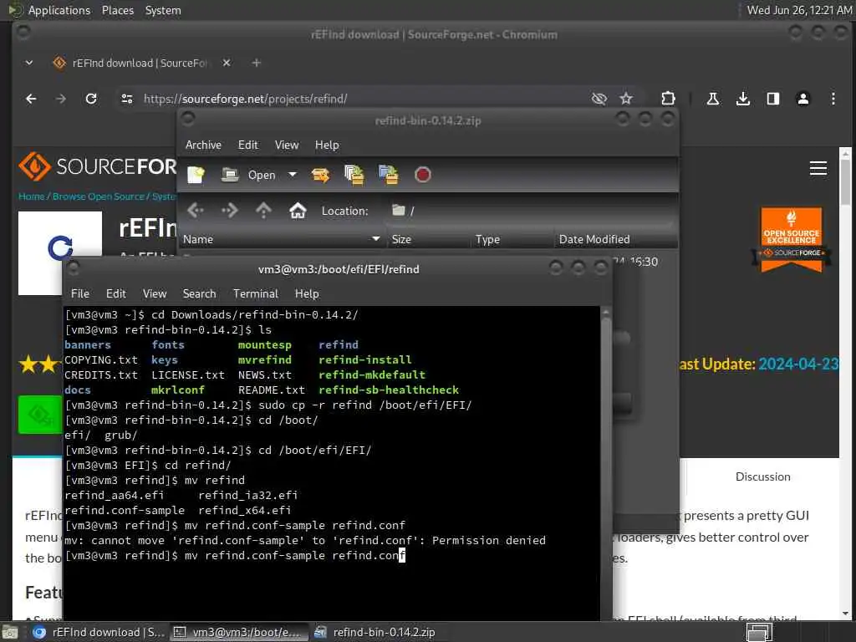856x642 pixels.
Task: Go forward in Chromium browser
Action: point(60,99)
